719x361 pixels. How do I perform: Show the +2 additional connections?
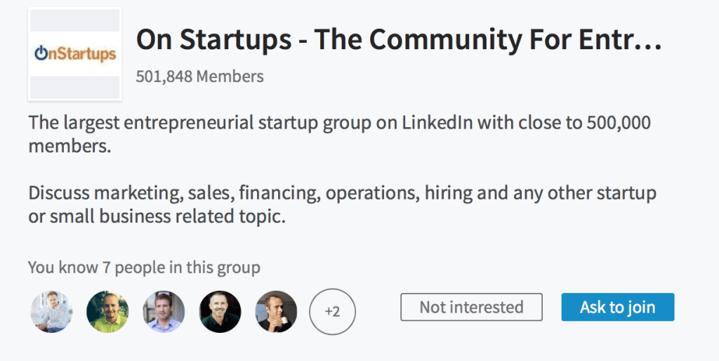click(x=332, y=311)
